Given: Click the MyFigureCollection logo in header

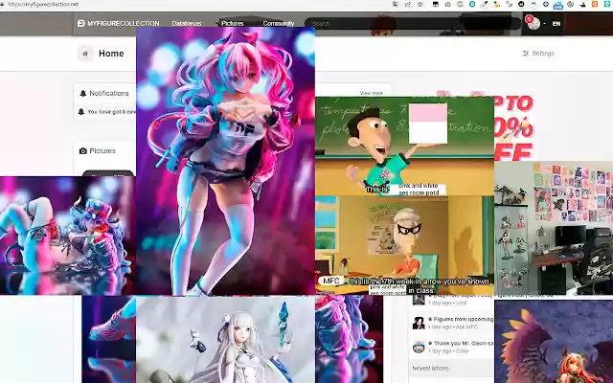Looking at the screenshot, I should click(x=118, y=23).
